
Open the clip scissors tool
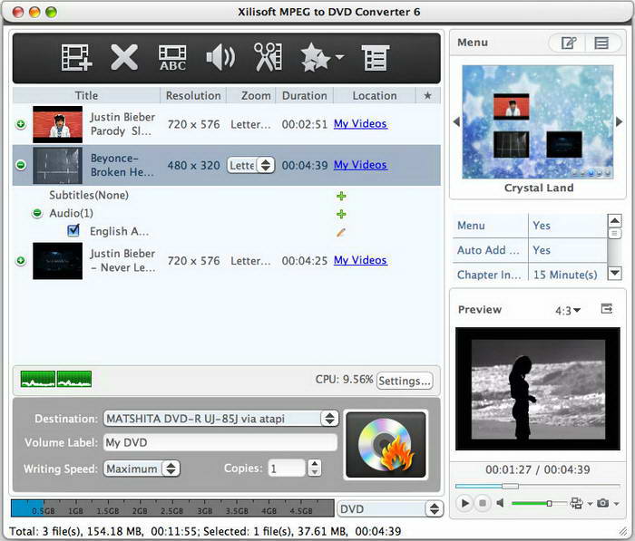click(x=269, y=57)
